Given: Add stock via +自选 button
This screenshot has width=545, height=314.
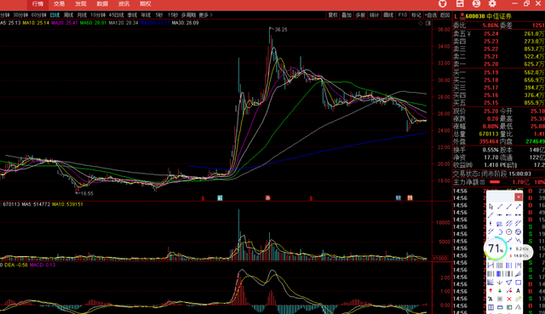Looking at the screenshot, I should click(431, 15).
